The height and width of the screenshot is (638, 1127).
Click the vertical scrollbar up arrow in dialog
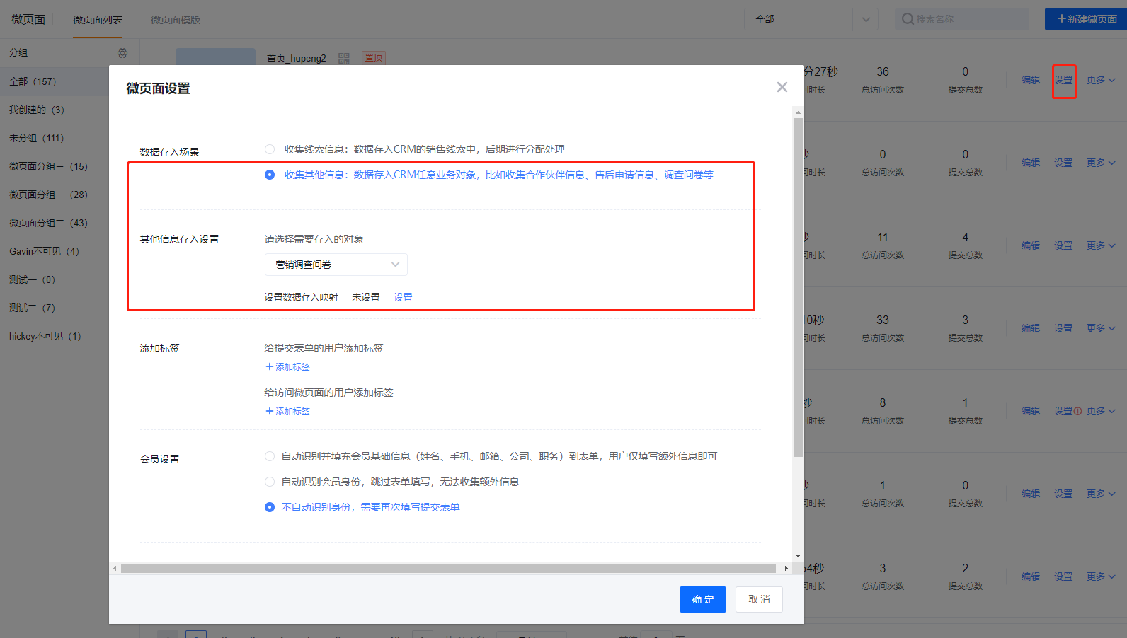(798, 112)
